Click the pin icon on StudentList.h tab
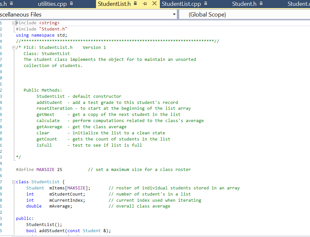Screen dimensions: 310x237 [145, 4]
